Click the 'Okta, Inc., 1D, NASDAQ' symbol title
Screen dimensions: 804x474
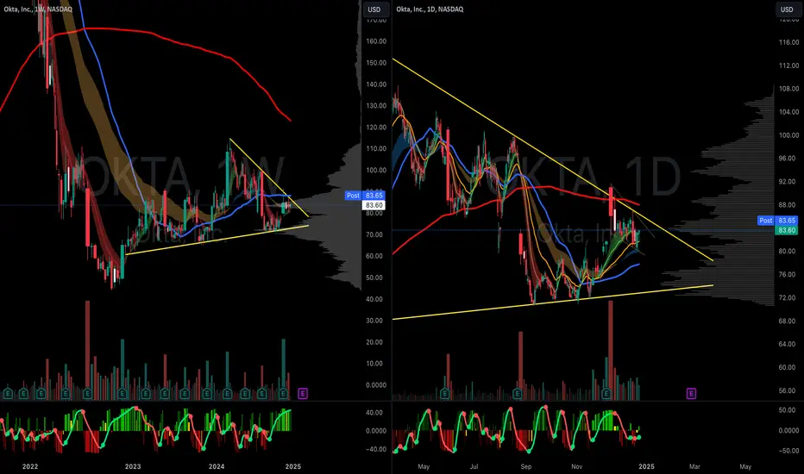pos(430,9)
